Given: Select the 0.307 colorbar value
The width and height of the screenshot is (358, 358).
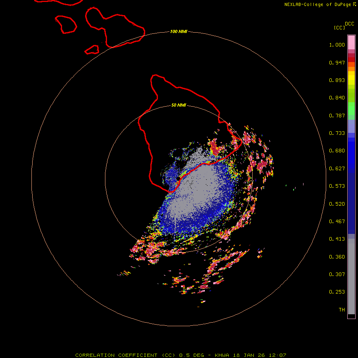Looking at the screenshot, I should pos(337,274).
